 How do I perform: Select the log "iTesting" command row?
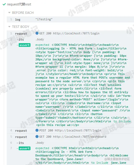tap(70, 20)
